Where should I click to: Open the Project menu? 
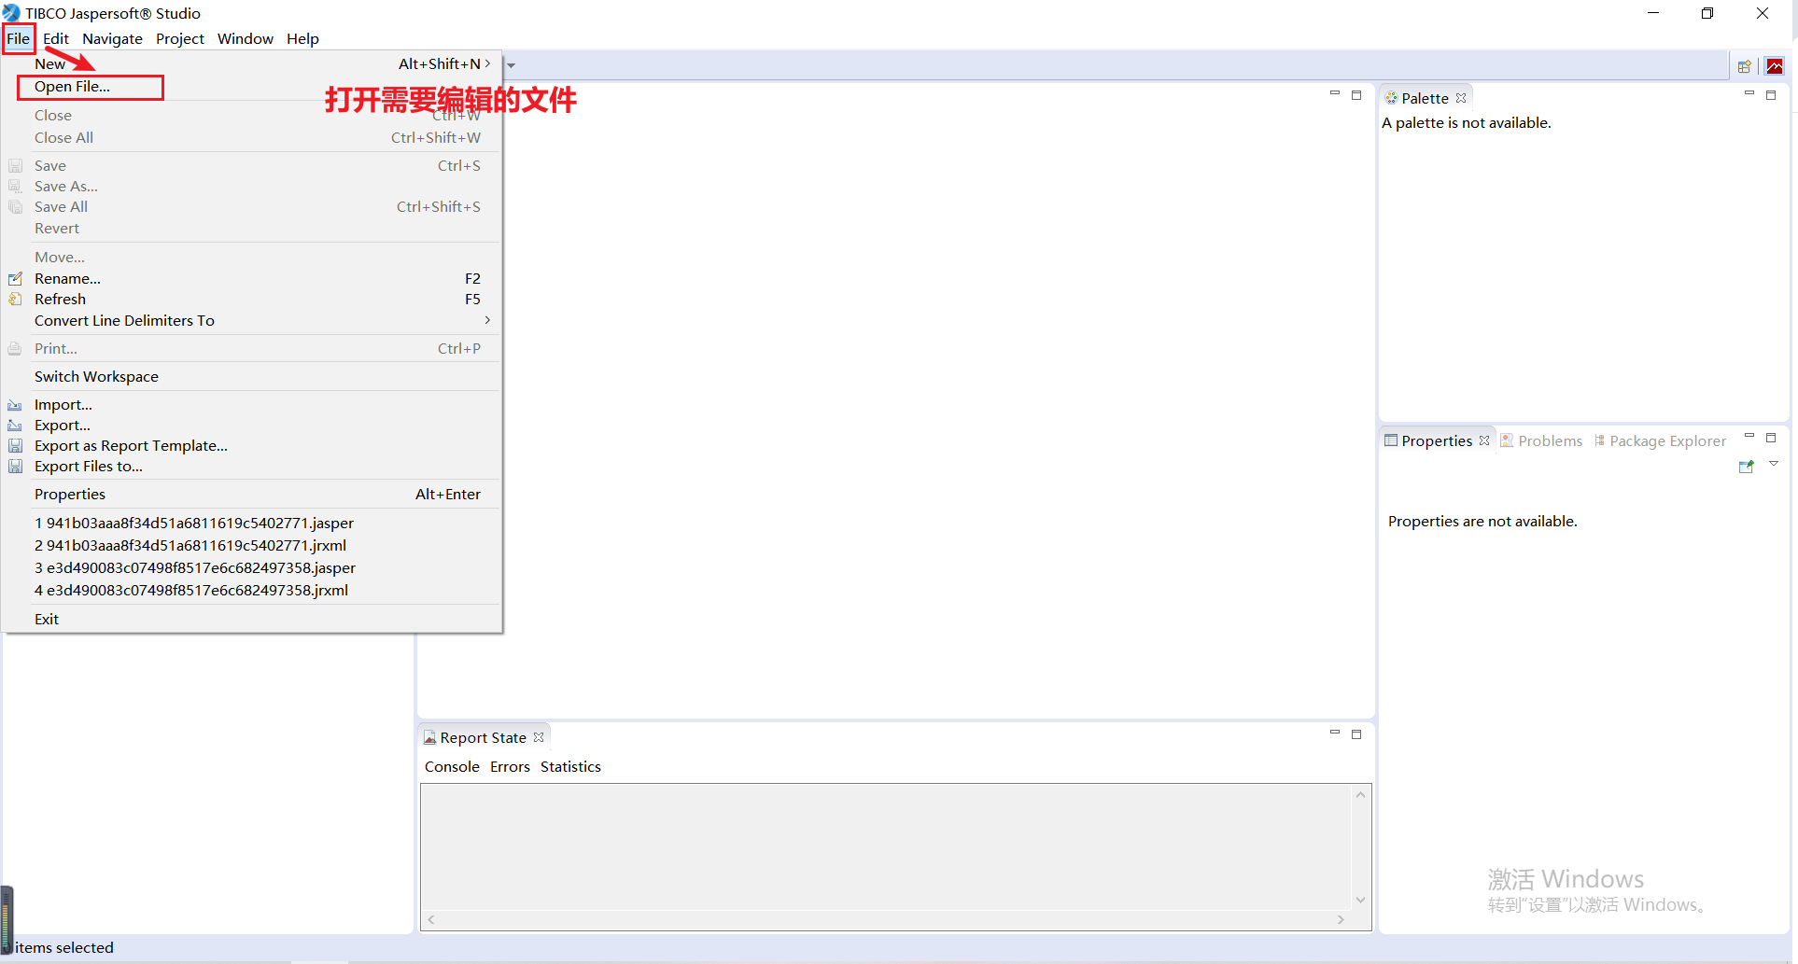click(179, 38)
